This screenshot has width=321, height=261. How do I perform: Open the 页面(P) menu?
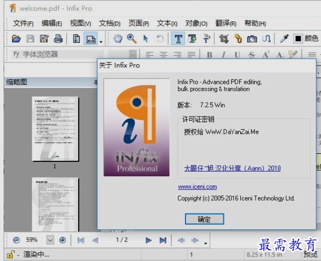click(x=139, y=23)
